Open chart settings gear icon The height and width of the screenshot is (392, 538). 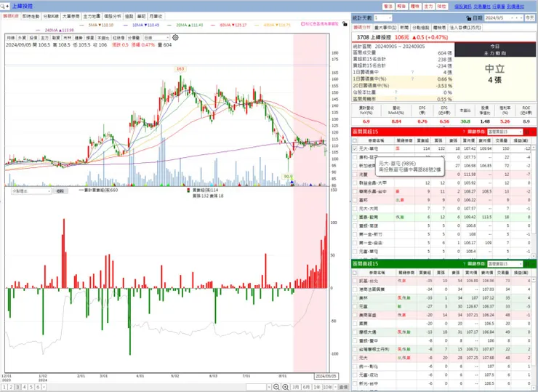click(x=175, y=37)
